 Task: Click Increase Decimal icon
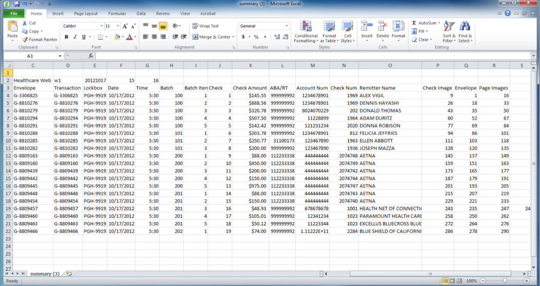pos(277,37)
